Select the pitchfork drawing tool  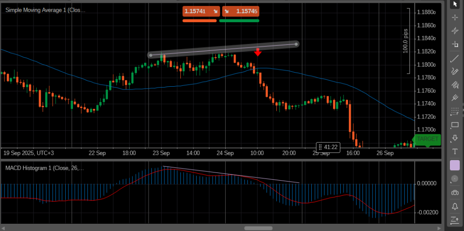click(455, 98)
